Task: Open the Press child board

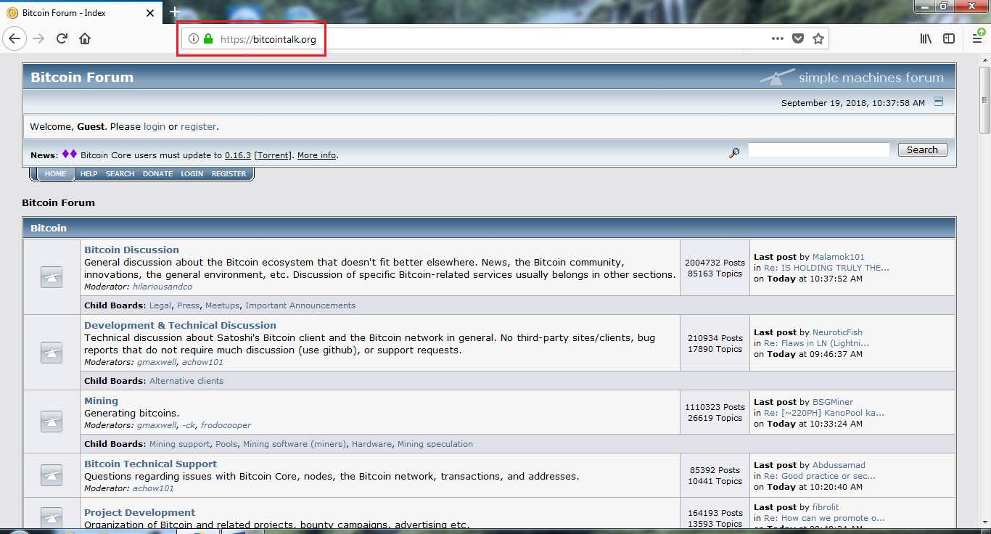Action: [x=188, y=305]
